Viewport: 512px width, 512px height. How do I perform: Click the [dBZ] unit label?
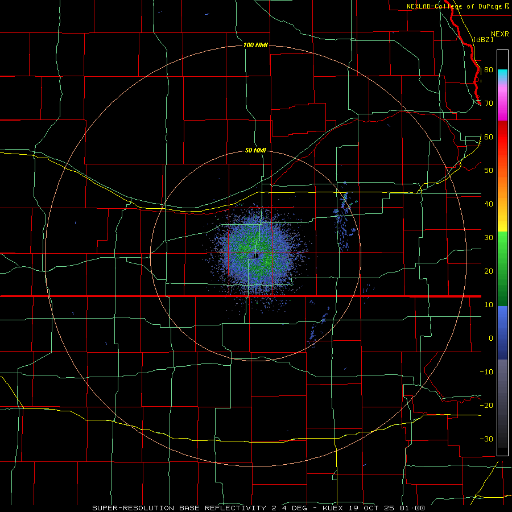483,39
